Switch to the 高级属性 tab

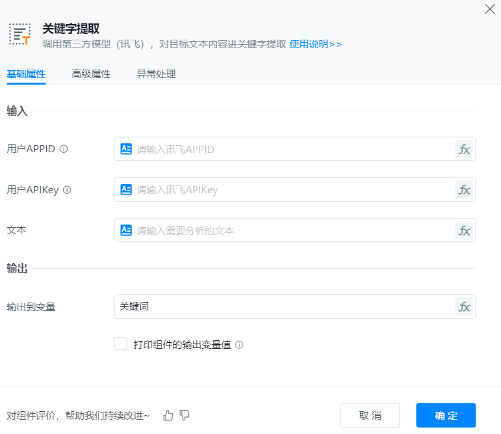click(x=91, y=74)
